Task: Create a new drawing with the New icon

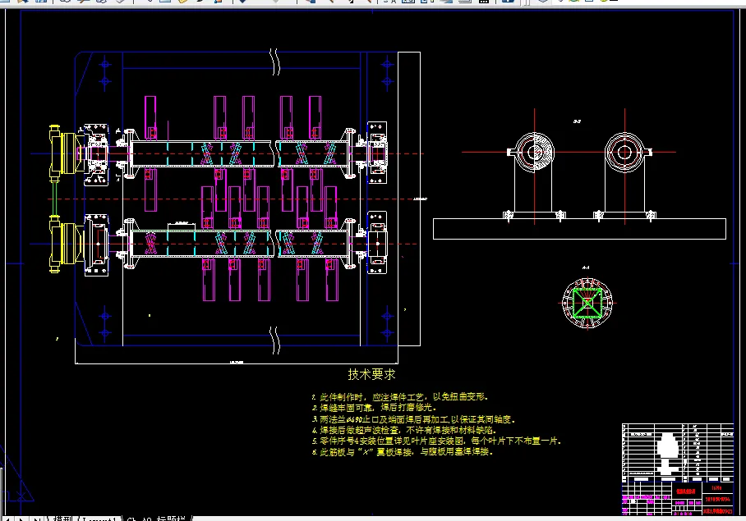Action: [7, 2]
